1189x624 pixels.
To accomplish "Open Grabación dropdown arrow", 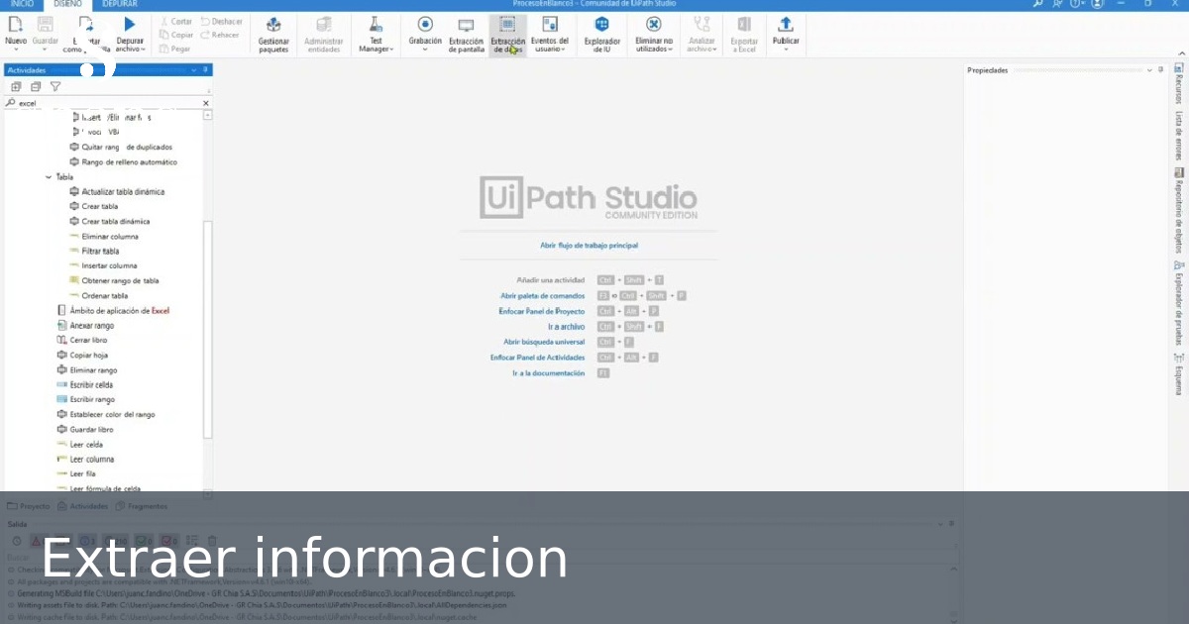I will pyautogui.click(x=425, y=50).
